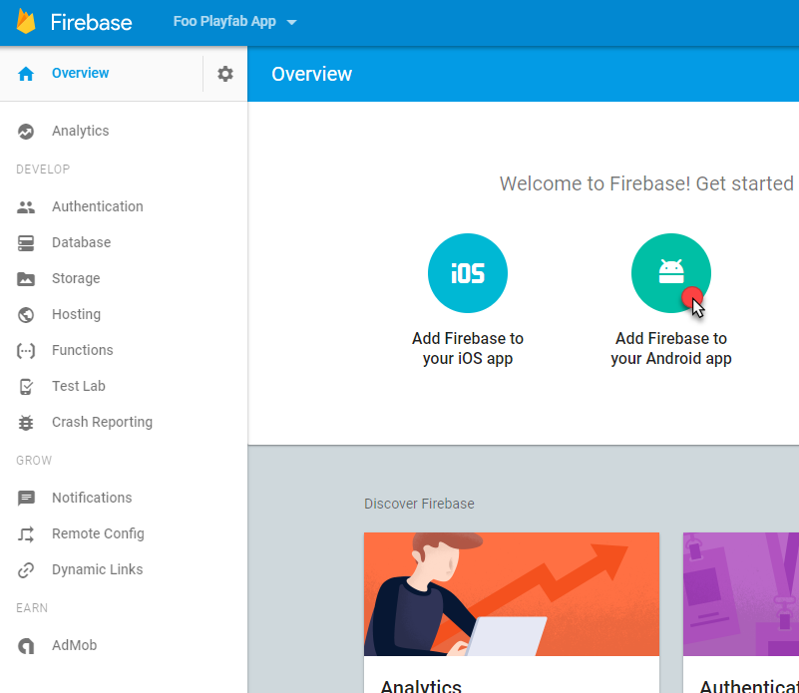Go to Overview in sidebar
The width and height of the screenshot is (799, 693).
click(81, 73)
